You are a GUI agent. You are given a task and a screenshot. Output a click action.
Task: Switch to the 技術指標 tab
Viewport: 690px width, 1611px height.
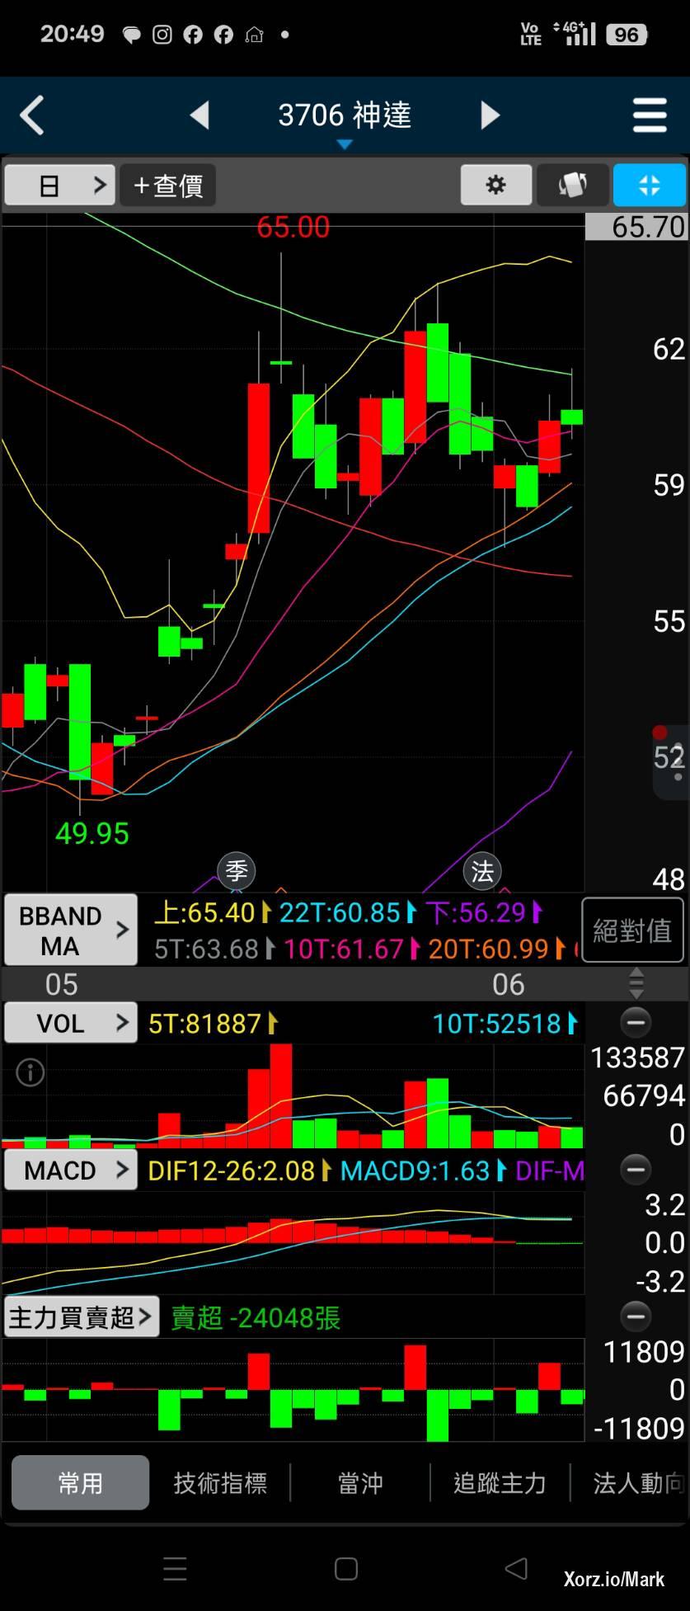tap(220, 1483)
